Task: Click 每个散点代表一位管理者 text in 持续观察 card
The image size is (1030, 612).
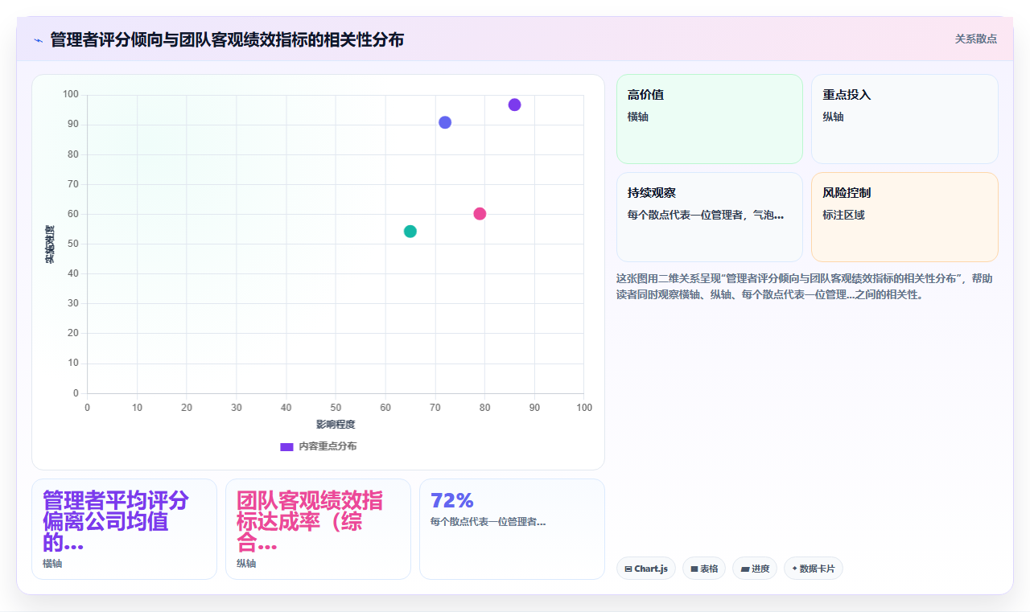Action: click(706, 215)
